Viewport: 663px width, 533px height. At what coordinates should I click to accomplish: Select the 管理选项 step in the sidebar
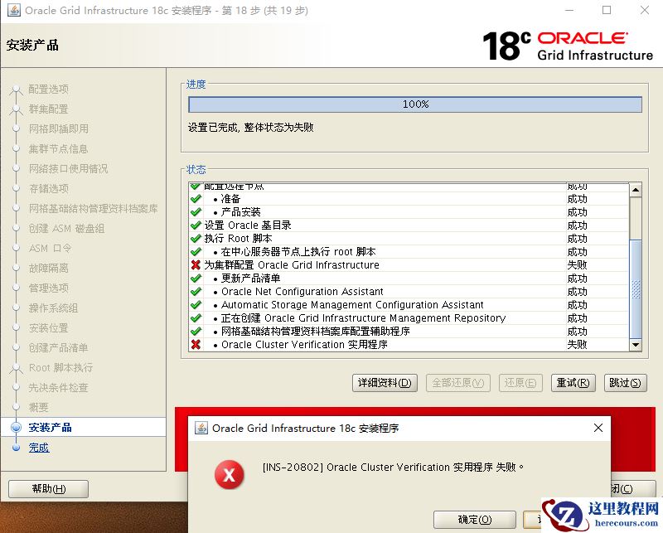tap(48, 288)
